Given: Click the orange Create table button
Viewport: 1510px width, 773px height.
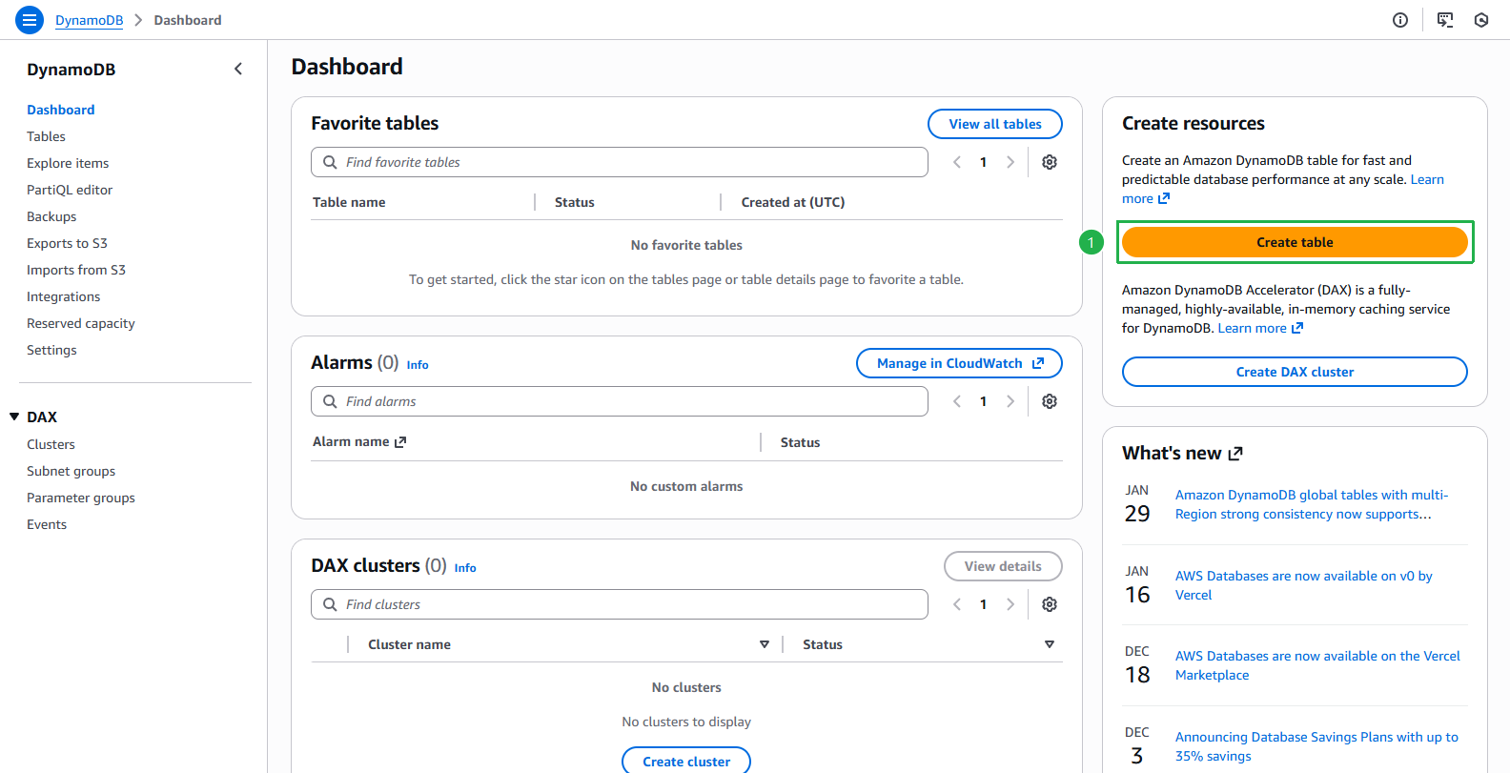Looking at the screenshot, I should coord(1295,242).
